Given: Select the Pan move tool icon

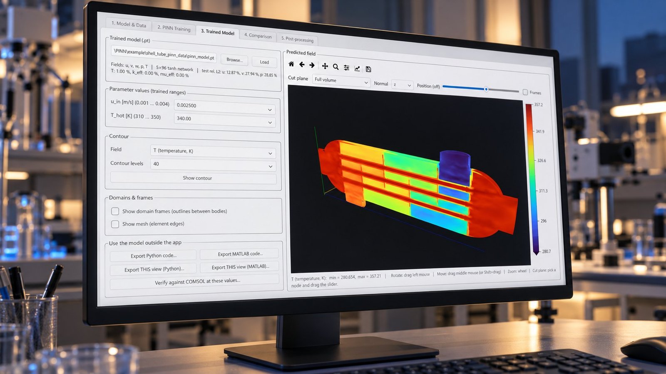Looking at the screenshot, I should pos(325,66).
